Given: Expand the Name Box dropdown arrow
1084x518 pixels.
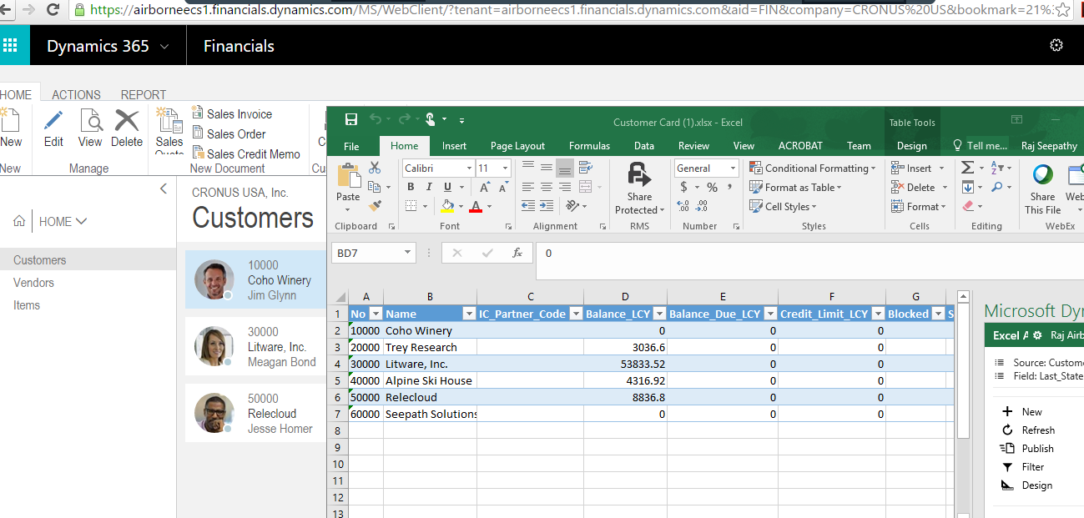Looking at the screenshot, I should tap(408, 253).
